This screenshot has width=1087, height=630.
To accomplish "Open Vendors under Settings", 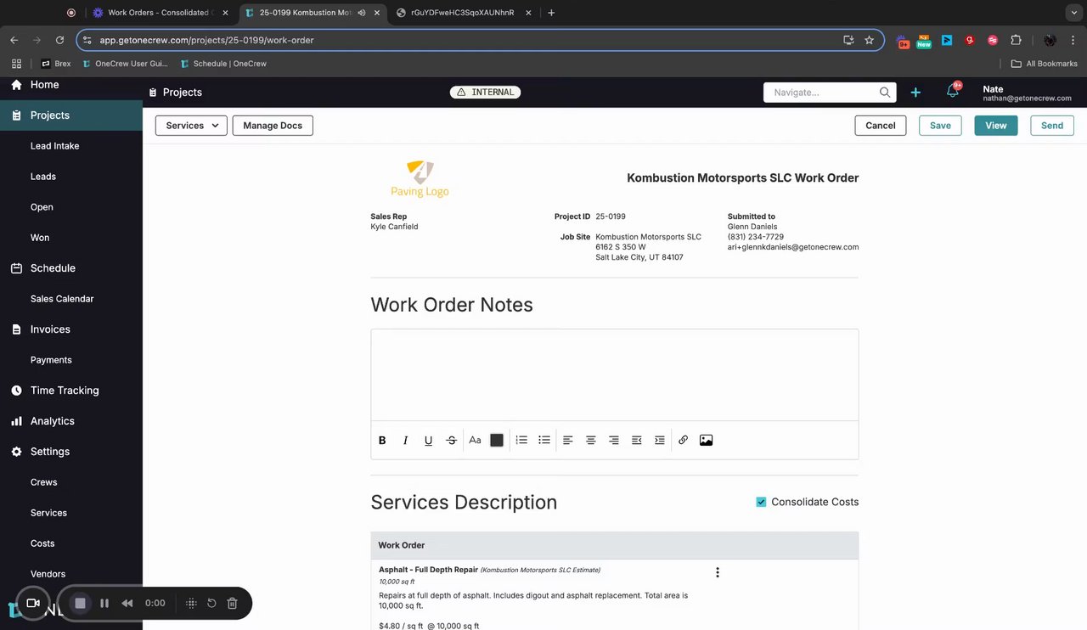I will point(48,574).
